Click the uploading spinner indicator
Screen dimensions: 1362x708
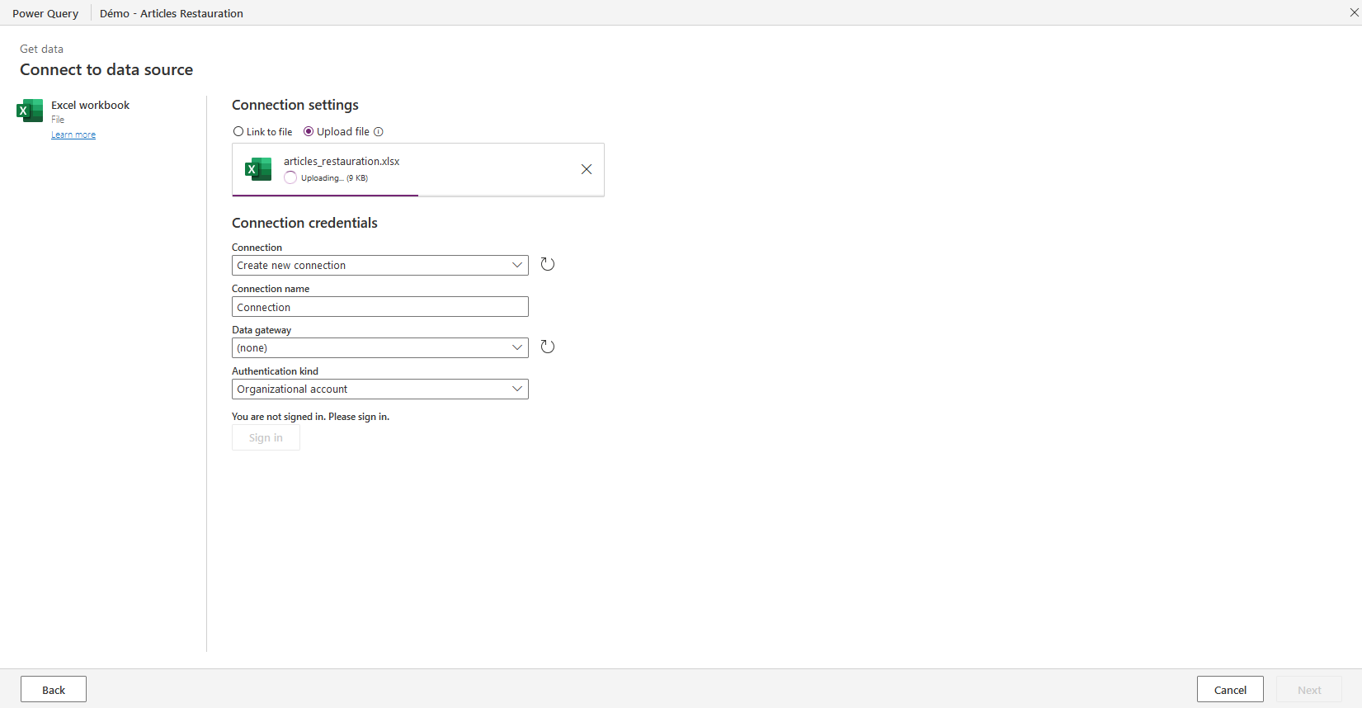[x=290, y=178]
